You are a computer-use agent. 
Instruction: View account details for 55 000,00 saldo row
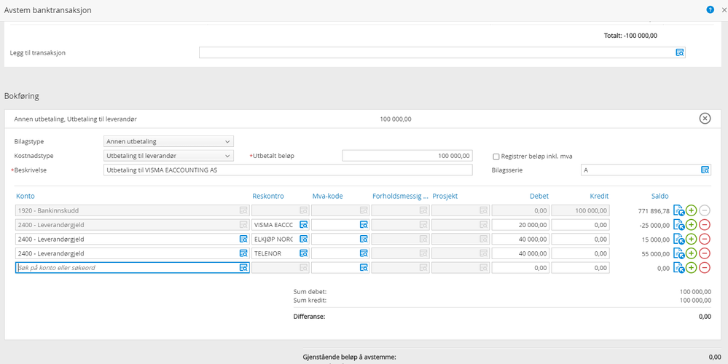[678, 254]
